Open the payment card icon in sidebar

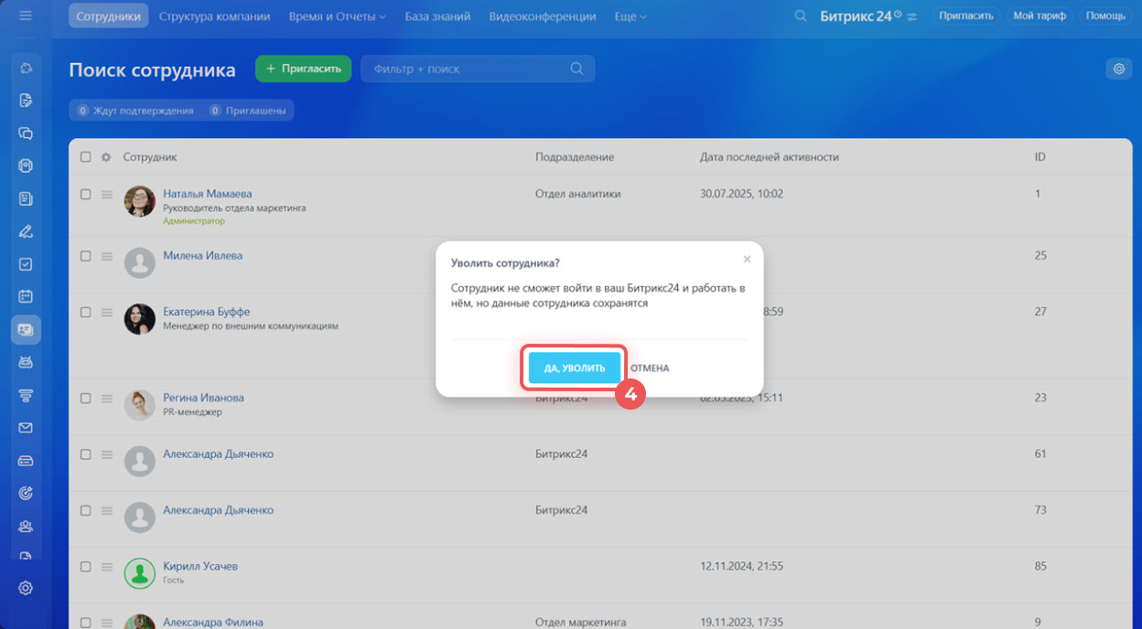coord(26,461)
